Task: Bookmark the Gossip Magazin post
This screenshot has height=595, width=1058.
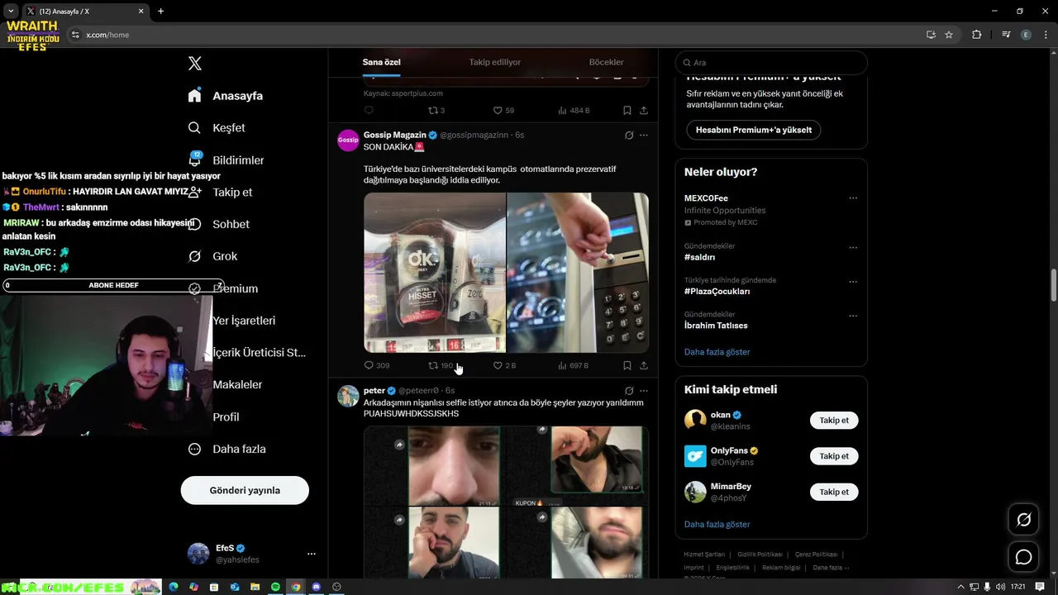Action: click(x=627, y=365)
